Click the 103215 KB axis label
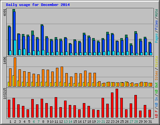This screenshot has width=160, height=125. click(5, 93)
